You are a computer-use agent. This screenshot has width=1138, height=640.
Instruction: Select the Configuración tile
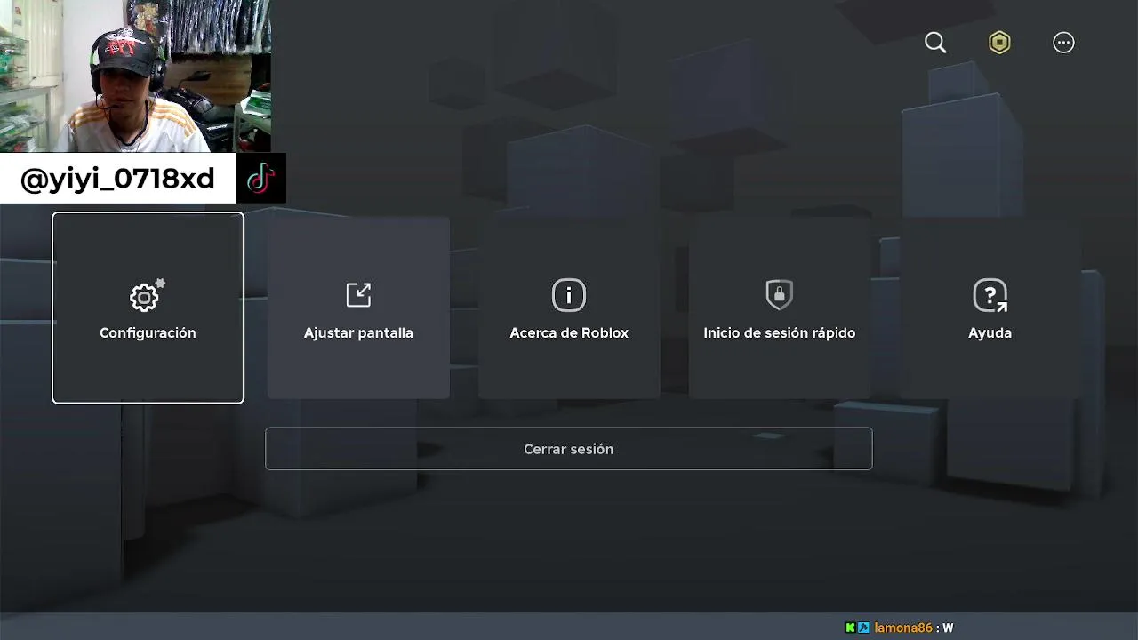tap(148, 308)
